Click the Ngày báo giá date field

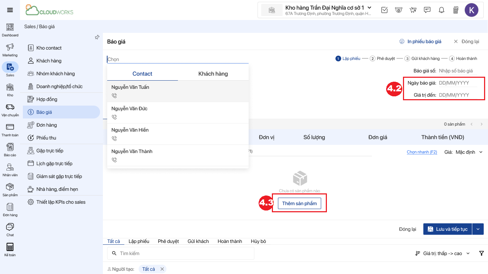point(457,83)
